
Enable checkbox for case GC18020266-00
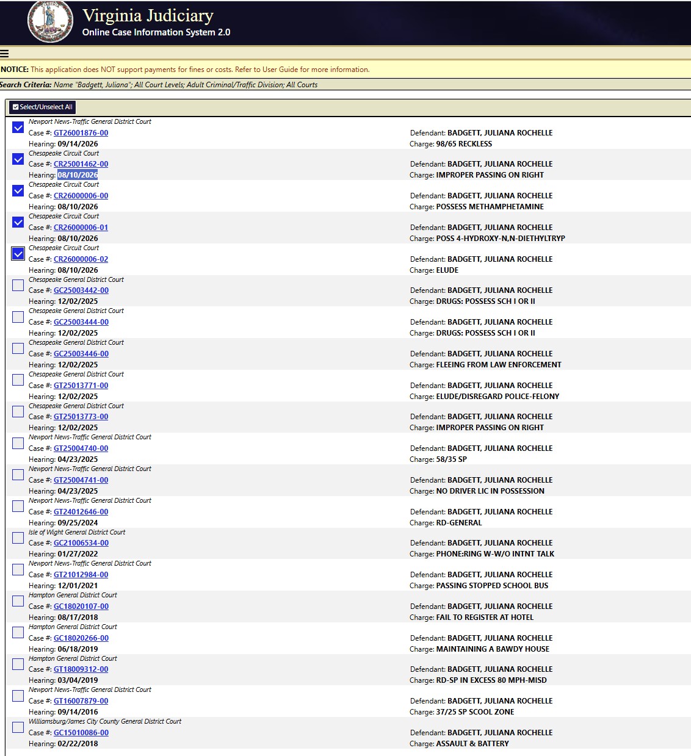18,633
